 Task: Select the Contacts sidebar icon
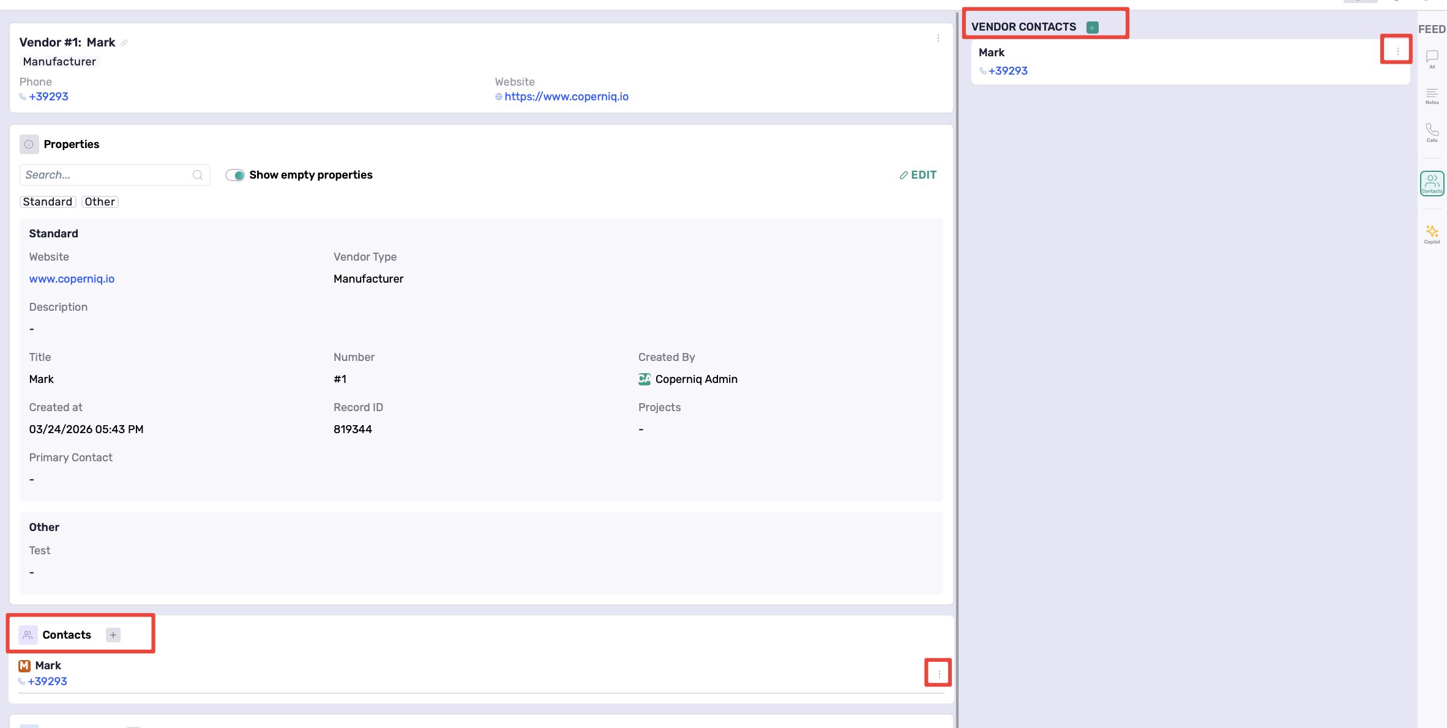click(x=1432, y=183)
